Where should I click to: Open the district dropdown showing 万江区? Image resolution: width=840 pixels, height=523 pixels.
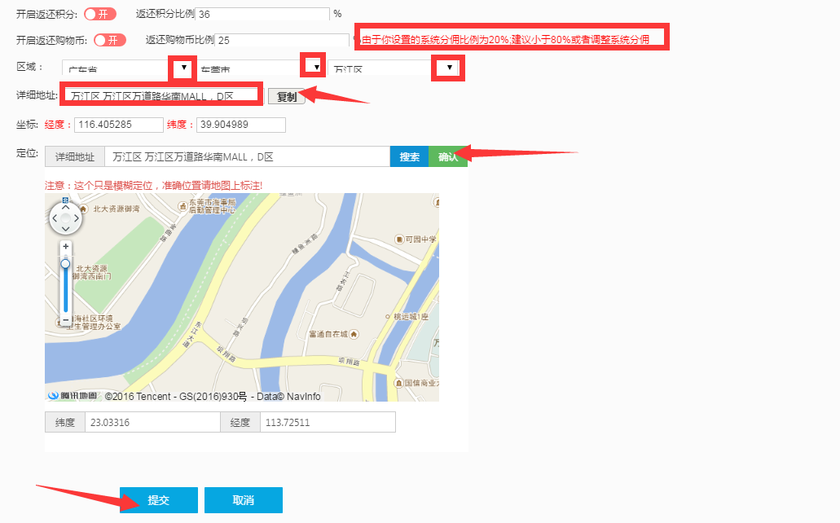[449, 68]
